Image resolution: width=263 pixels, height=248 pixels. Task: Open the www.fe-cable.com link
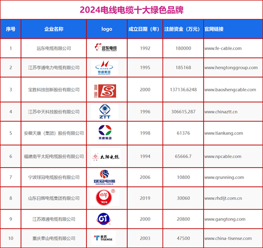pos(223,48)
